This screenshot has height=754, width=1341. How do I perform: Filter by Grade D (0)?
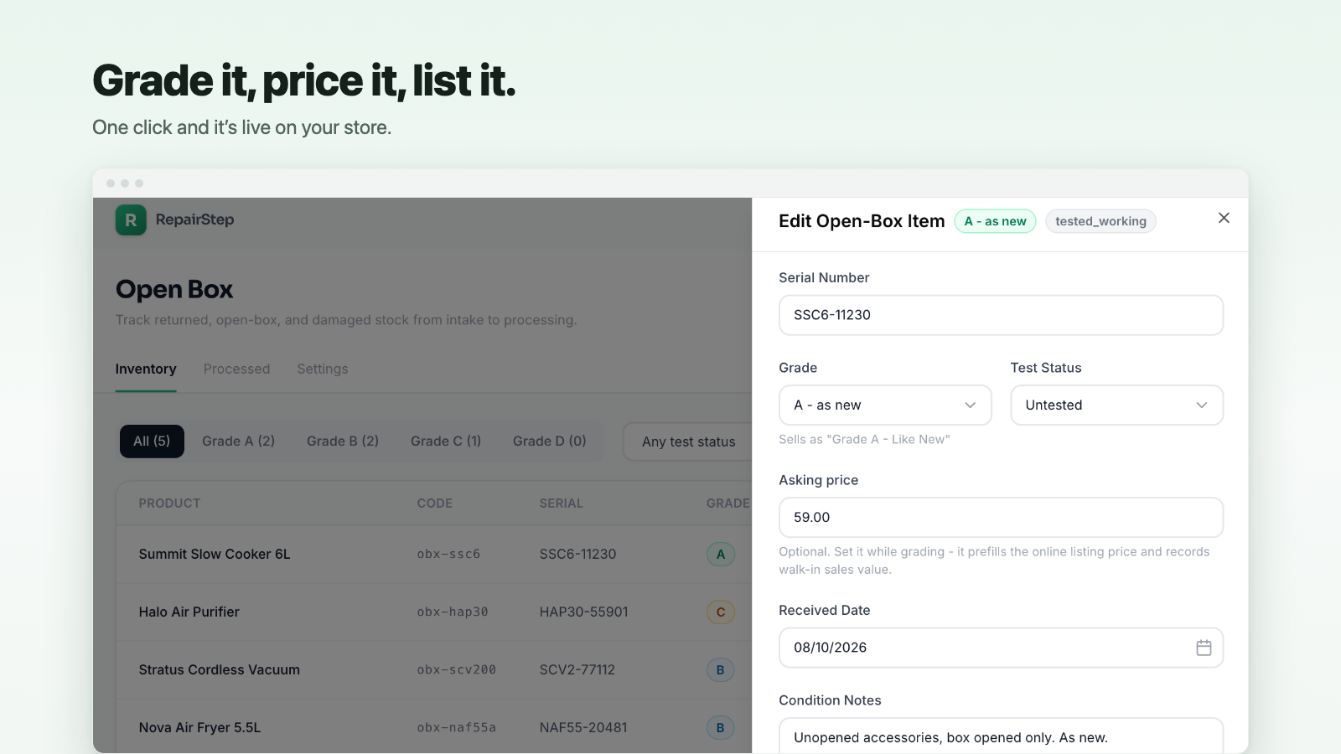coord(550,442)
